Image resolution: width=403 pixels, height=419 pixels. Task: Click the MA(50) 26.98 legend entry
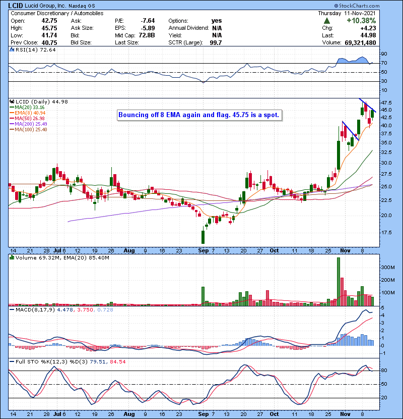27,118
